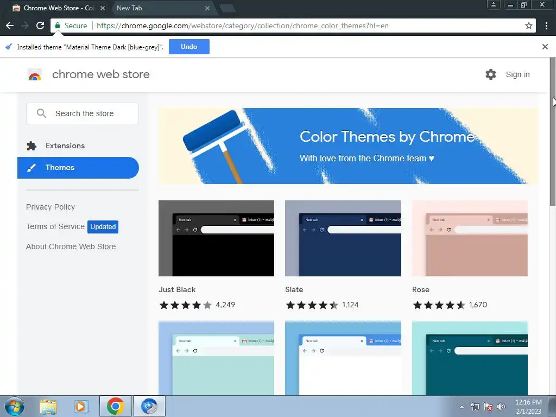Screen dimensions: 556x417
Task: Click the Updated badge
Action: (103, 226)
